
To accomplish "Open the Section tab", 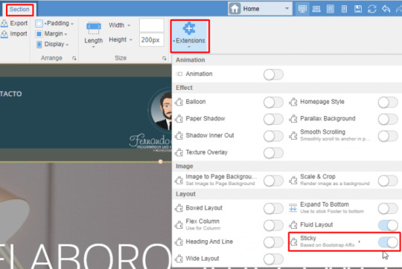I will click(19, 10).
